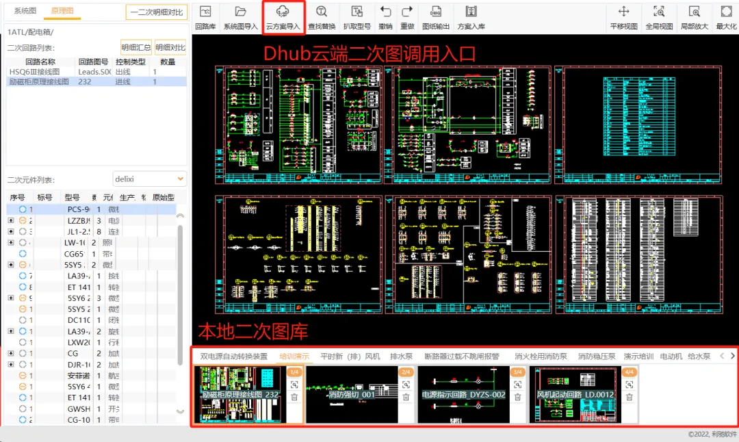Export drawings via 图纸输出
The width and height of the screenshot is (739, 442).
click(x=435, y=17)
